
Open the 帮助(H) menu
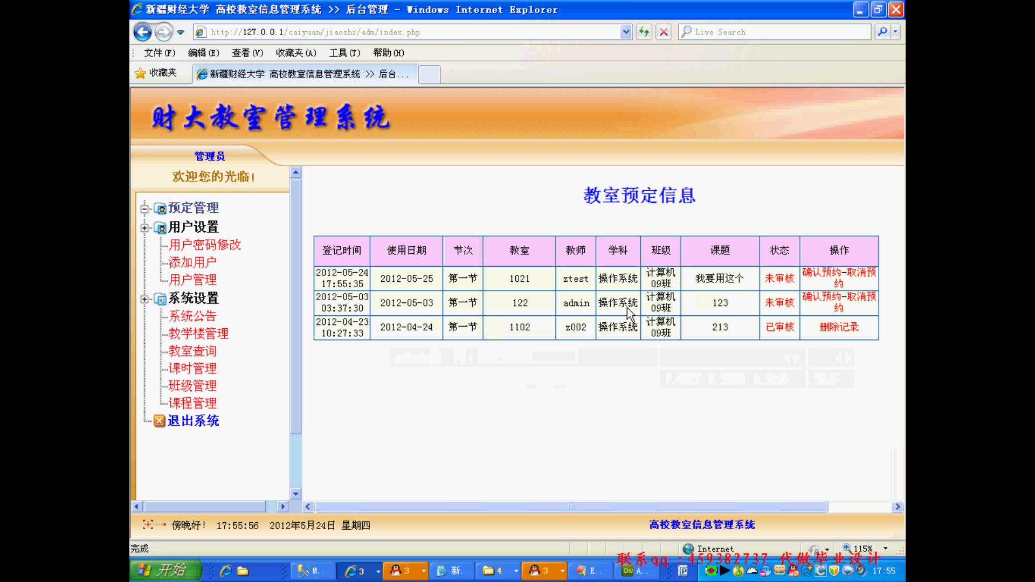click(x=388, y=53)
